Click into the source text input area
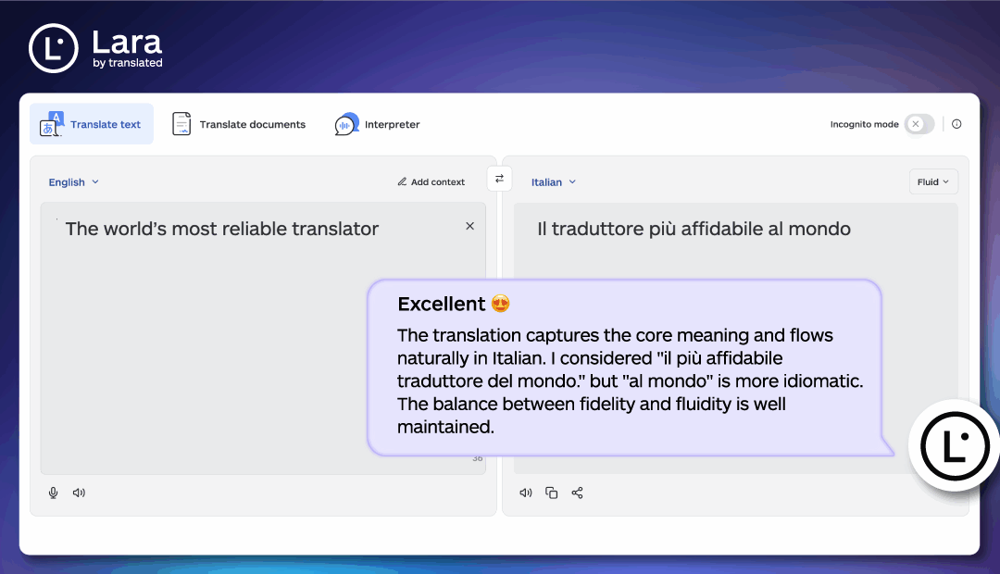The height and width of the screenshot is (574, 1000). click(x=263, y=338)
